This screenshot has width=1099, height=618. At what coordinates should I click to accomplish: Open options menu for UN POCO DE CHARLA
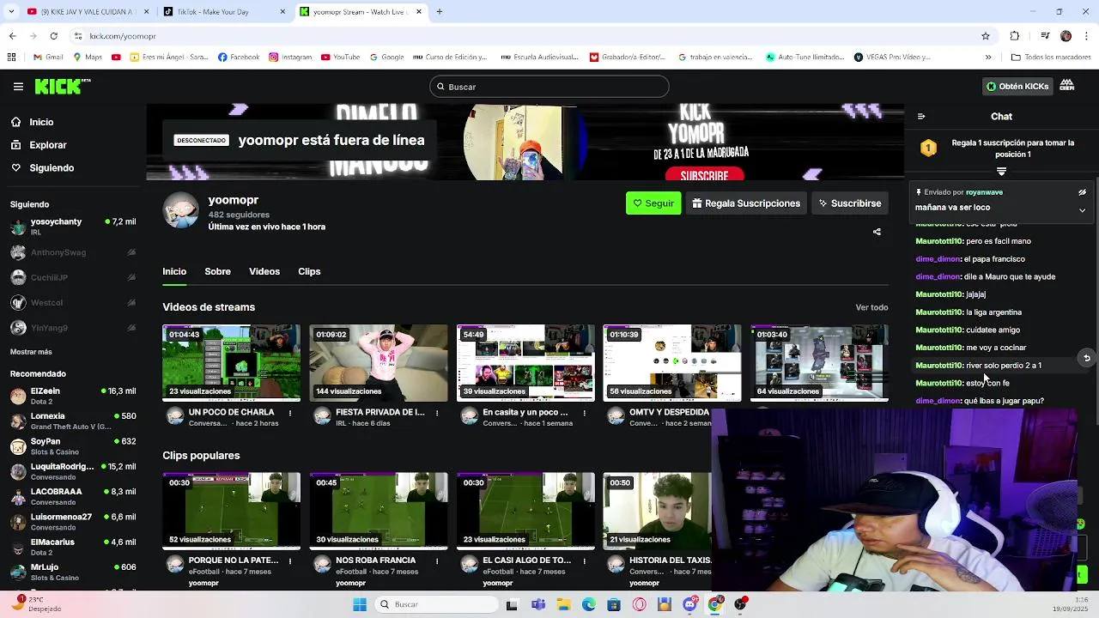tap(290, 413)
